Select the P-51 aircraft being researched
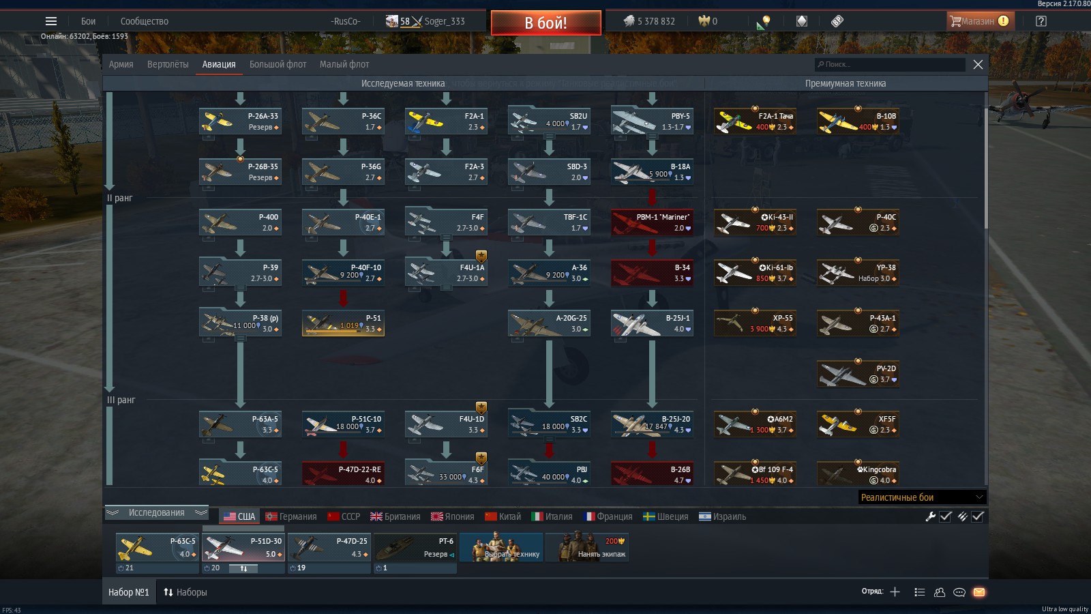This screenshot has height=614, width=1091. tap(343, 323)
